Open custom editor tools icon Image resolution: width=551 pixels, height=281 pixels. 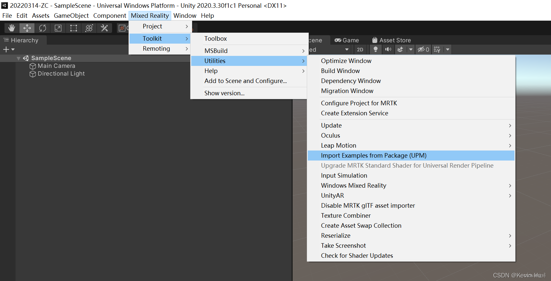click(x=104, y=28)
